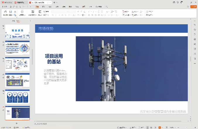Start slideshow from the status bar play icon

pos(160,128)
